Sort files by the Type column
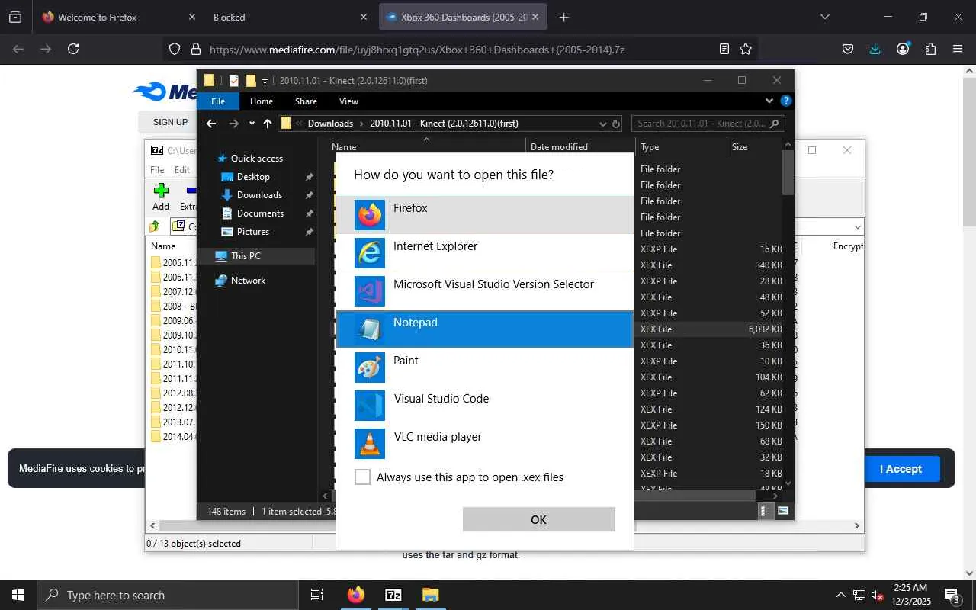 pyautogui.click(x=679, y=147)
